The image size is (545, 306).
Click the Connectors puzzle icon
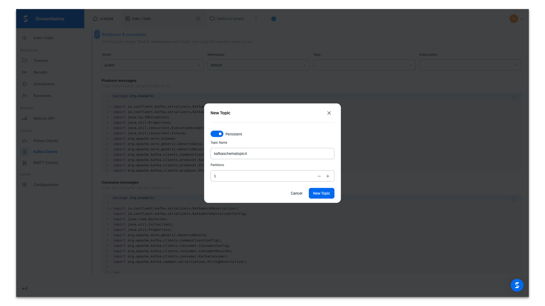(24, 84)
